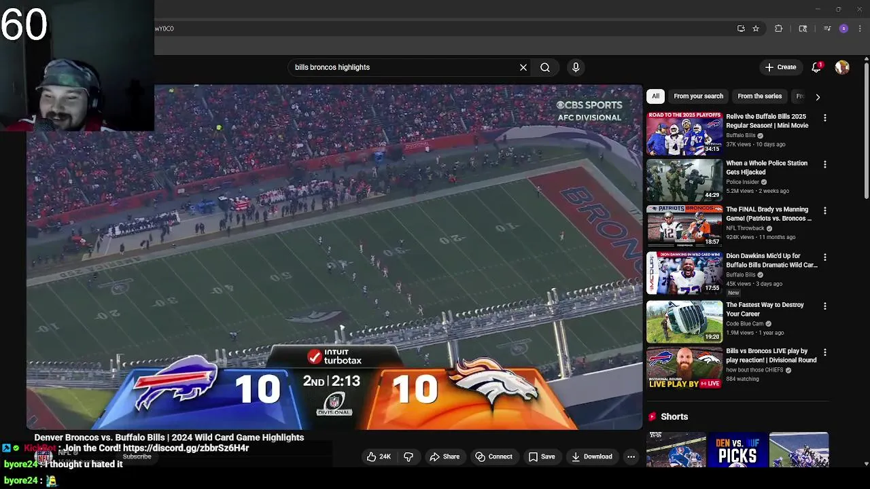The width and height of the screenshot is (870, 489).
Task: Click the 'New' badge under Dion Dawkins video
Action: [x=733, y=293]
